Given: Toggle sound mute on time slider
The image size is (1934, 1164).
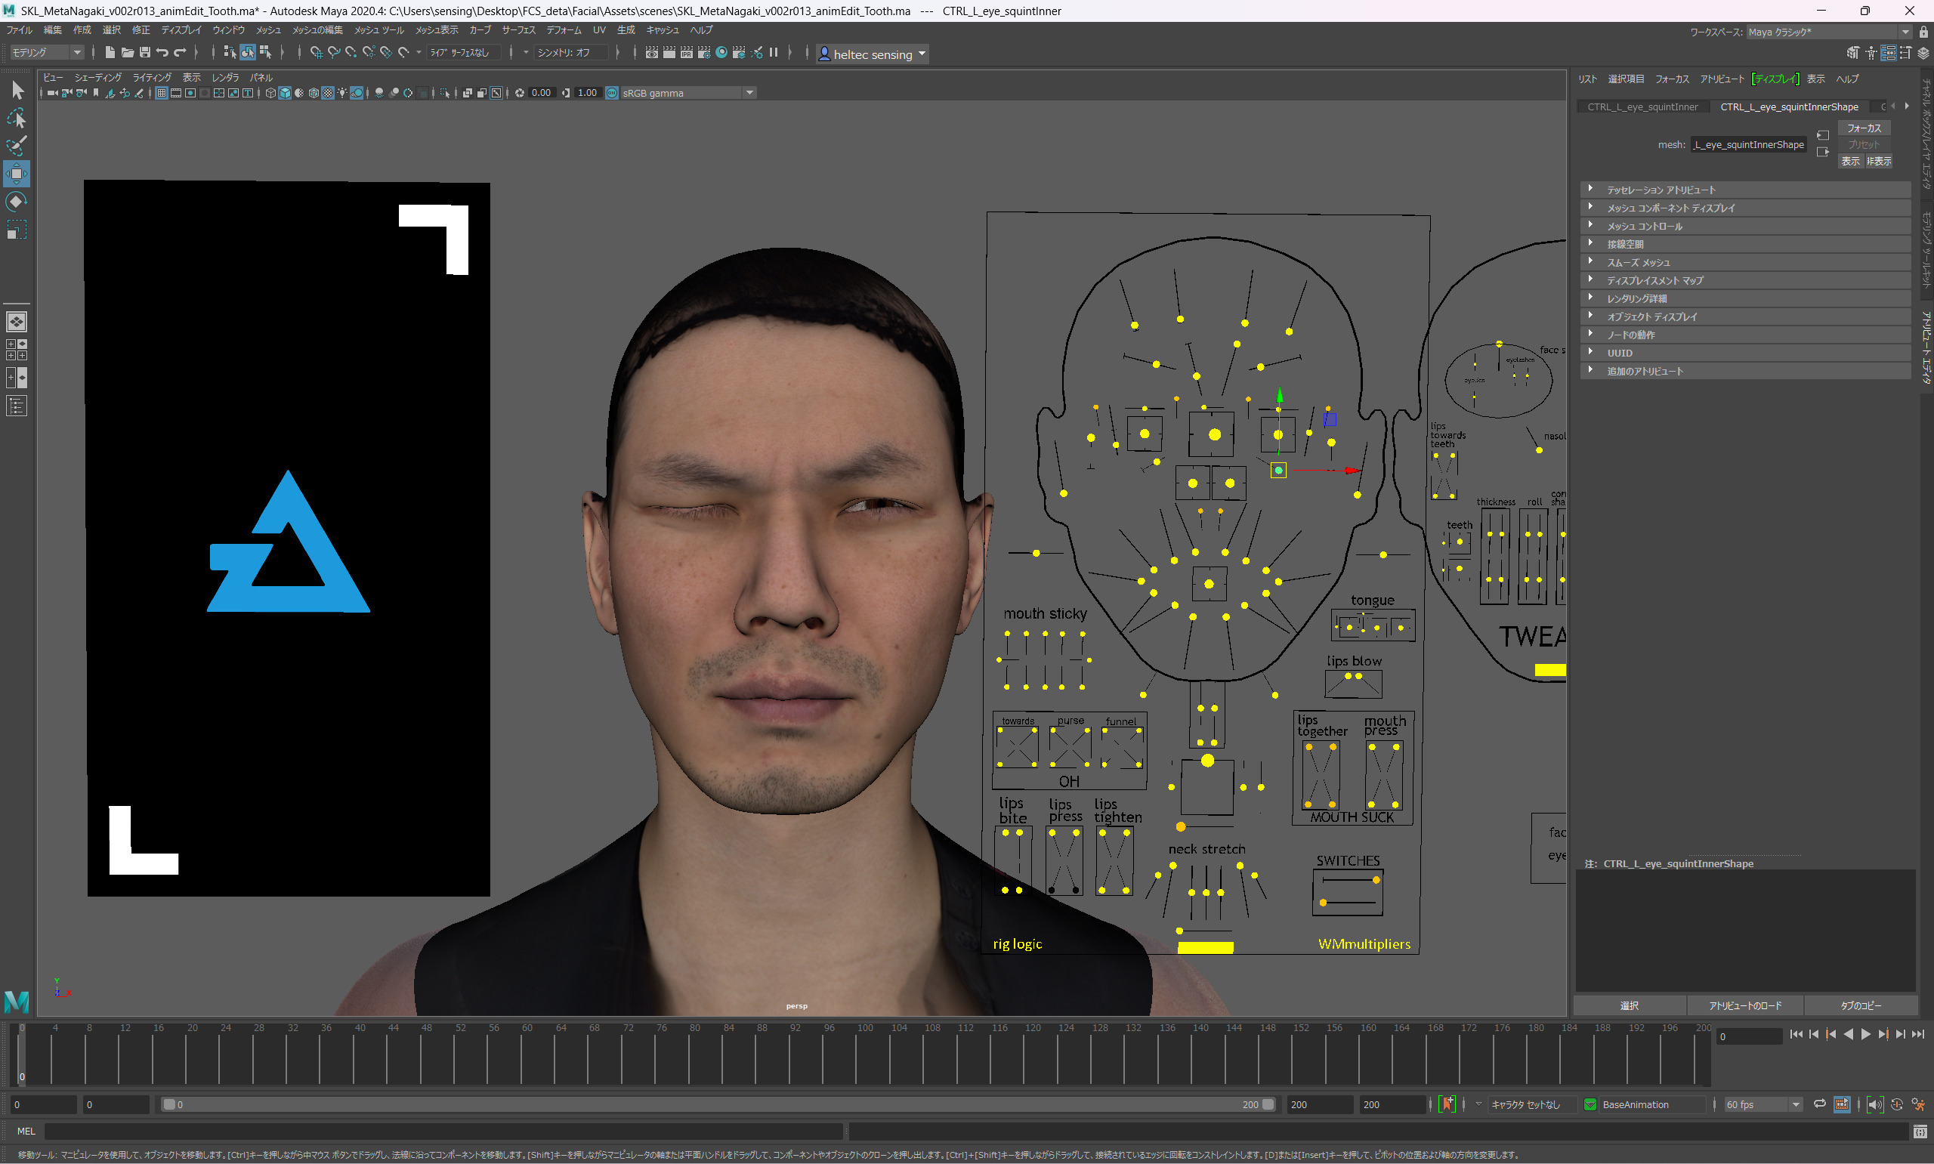Looking at the screenshot, I should click(1874, 1104).
